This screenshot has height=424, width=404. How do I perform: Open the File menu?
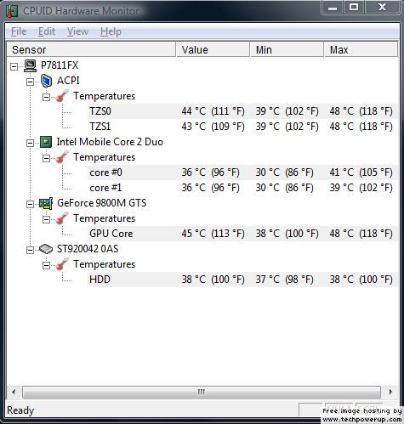[x=19, y=31]
